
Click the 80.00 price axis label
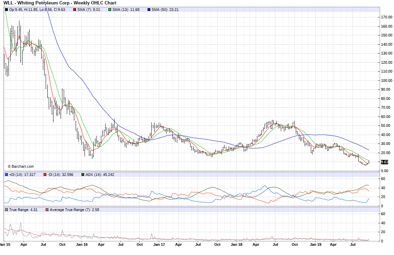pyautogui.click(x=386, y=99)
